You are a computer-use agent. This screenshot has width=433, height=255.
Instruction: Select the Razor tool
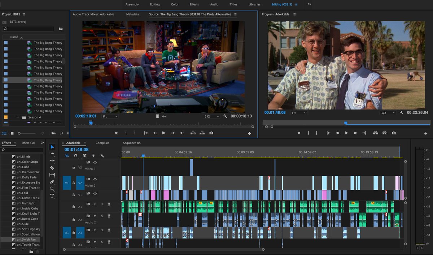(x=52, y=168)
